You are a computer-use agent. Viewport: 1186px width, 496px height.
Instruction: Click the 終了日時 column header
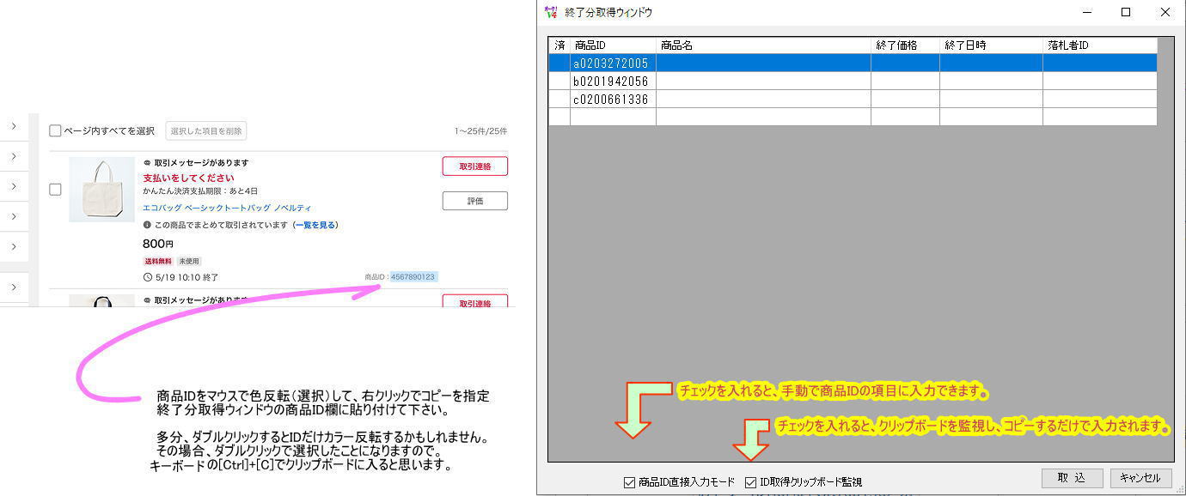(990, 45)
